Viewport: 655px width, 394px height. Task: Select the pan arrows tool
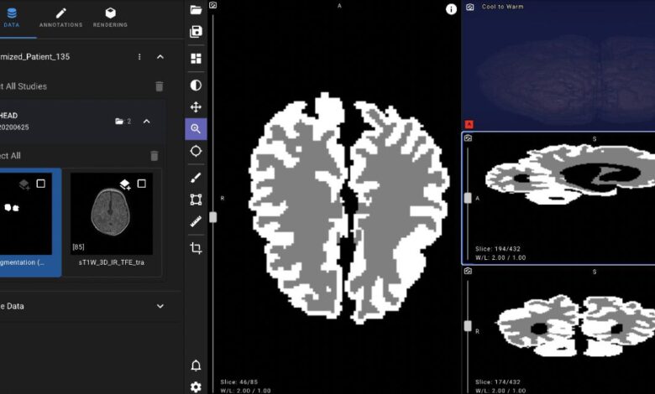[x=196, y=107]
